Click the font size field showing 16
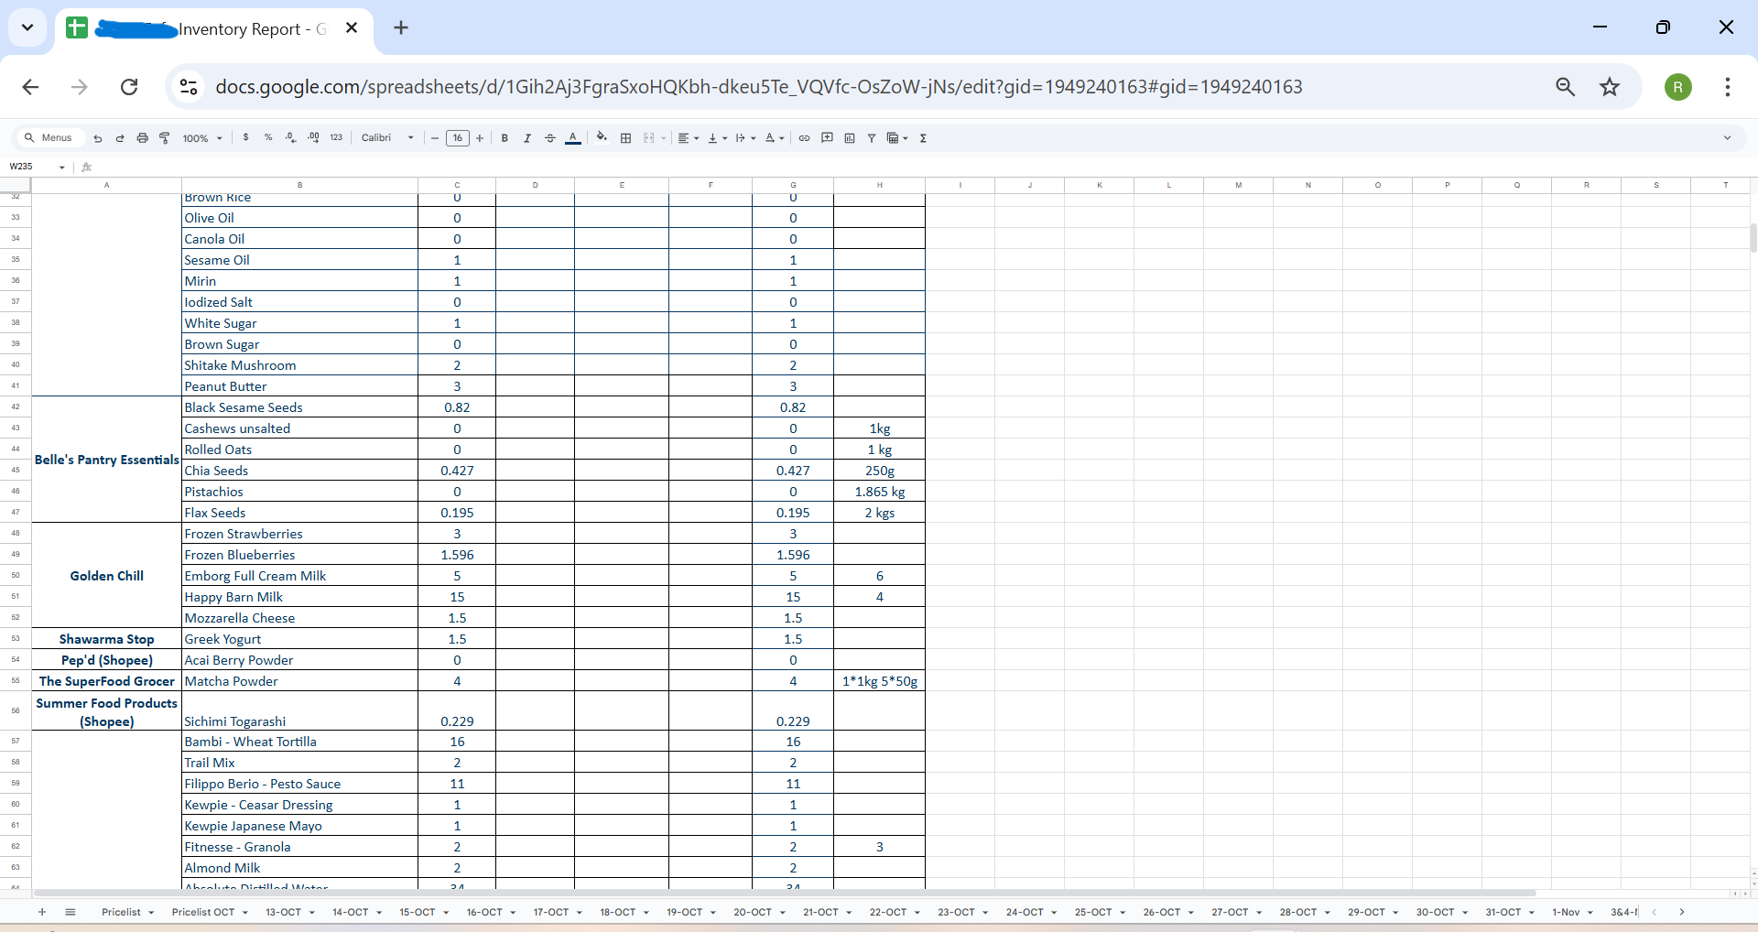 (x=458, y=138)
